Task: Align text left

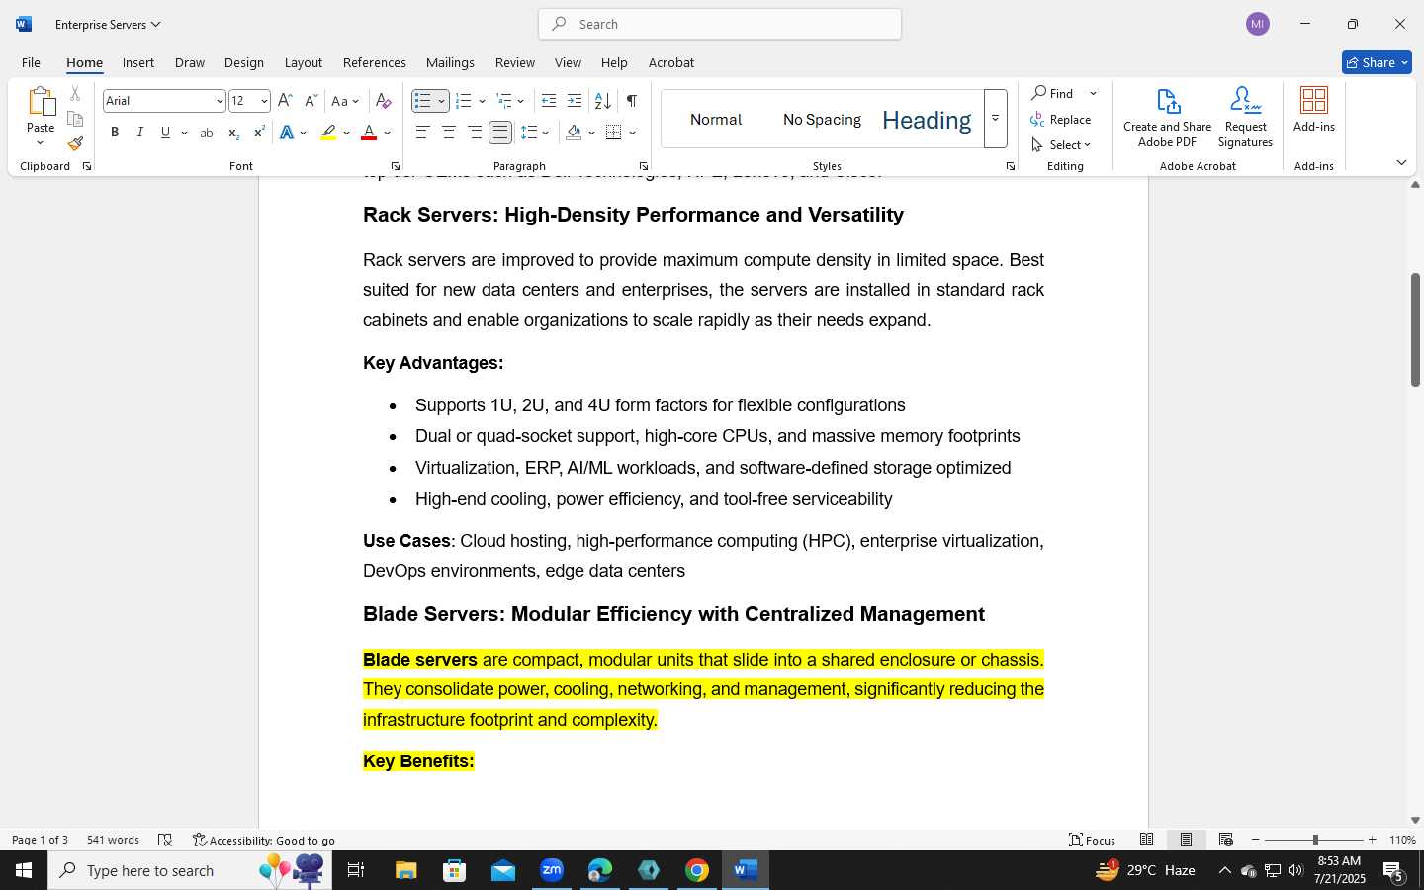Action: point(423,133)
